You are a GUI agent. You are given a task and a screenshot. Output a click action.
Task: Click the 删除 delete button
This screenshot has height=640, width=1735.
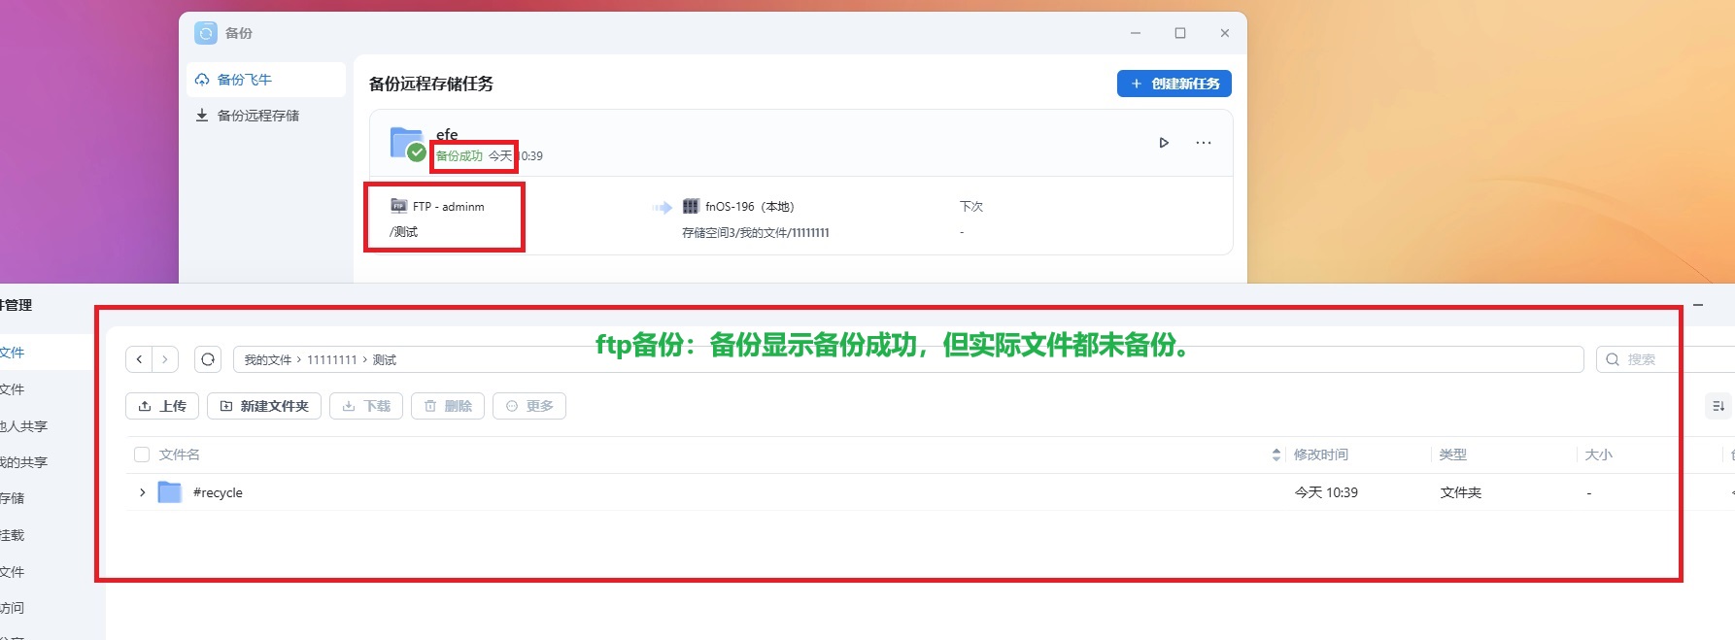tap(448, 406)
